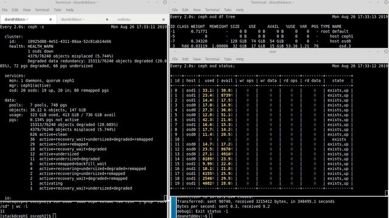Screen dimensions: 389x218
Task: Open File menu in the test window
Action: coord(175,59)
